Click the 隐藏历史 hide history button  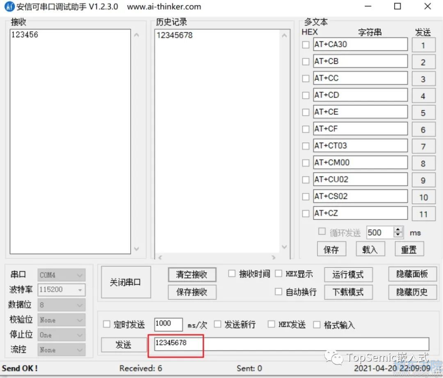413,292
